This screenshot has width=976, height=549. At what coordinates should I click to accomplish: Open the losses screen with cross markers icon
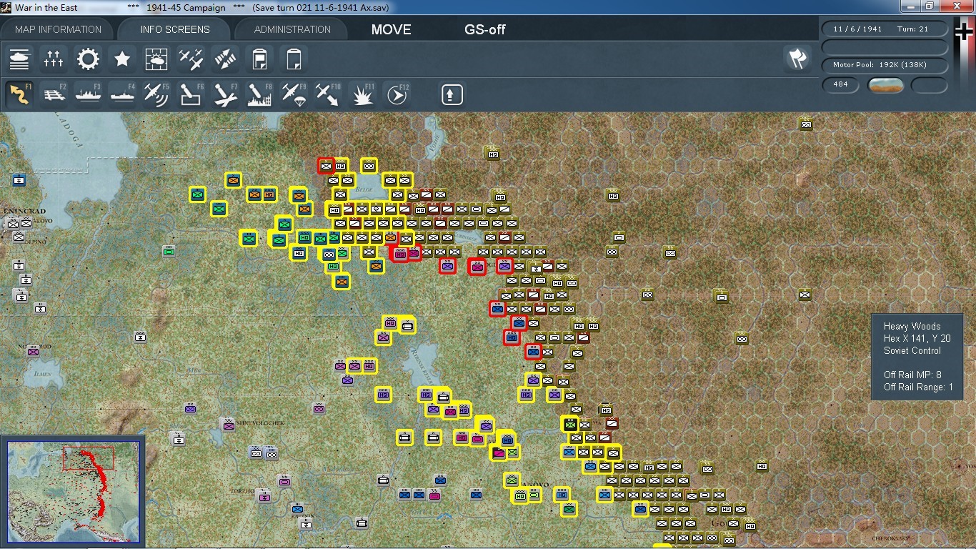[54, 59]
